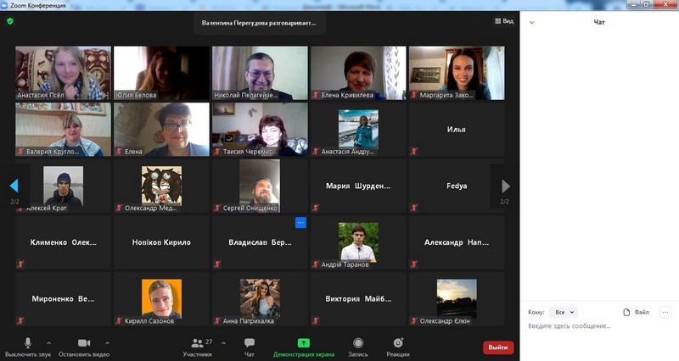Open the Кому recipient dropdown set to Все
The width and height of the screenshot is (679, 361).
pos(563,312)
